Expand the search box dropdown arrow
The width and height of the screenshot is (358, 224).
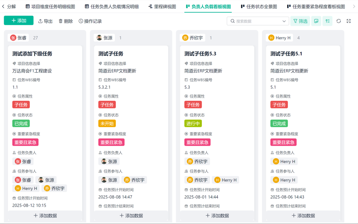[284, 21]
